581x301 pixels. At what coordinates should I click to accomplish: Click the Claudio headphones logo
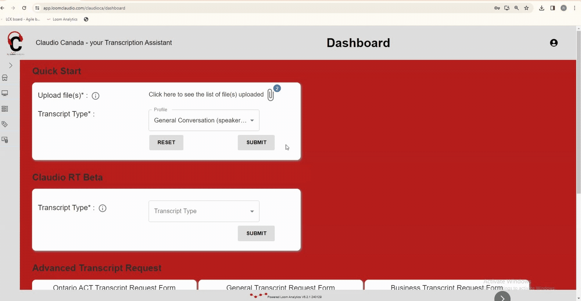(15, 43)
